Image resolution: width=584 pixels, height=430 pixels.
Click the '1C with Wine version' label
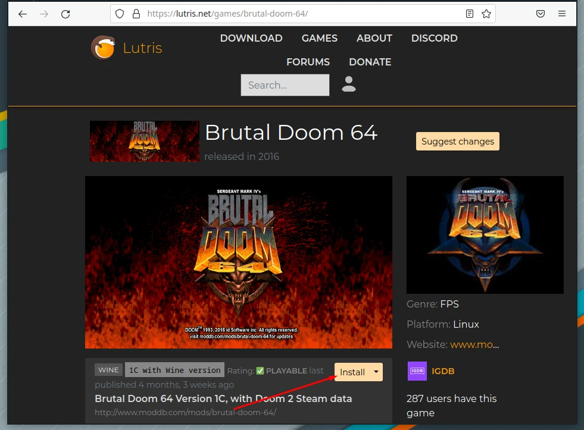(174, 370)
